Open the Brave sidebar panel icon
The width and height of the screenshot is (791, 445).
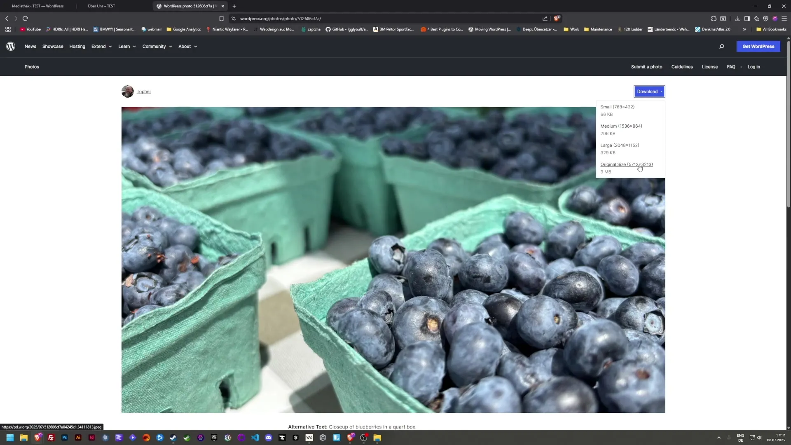[747, 19]
